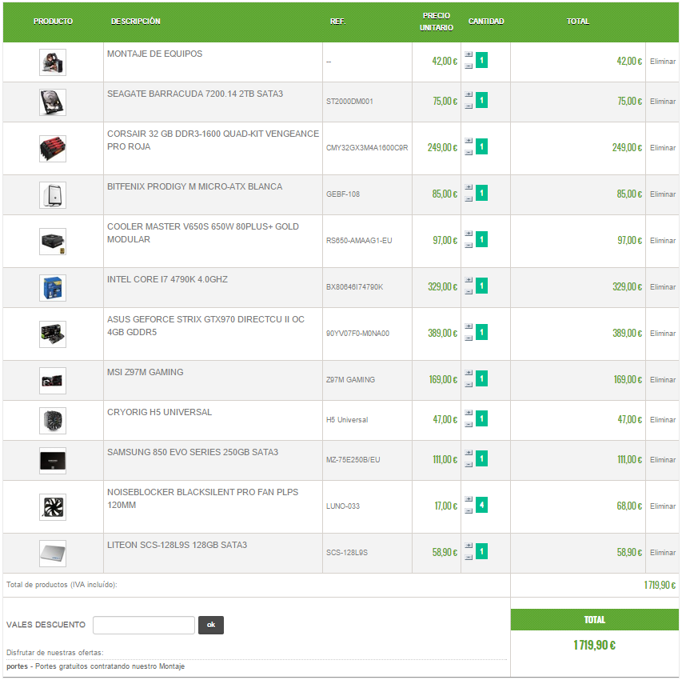
Task: Decrease quantity of Samsung 850 EVO 250GB
Action: tap(469, 465)
